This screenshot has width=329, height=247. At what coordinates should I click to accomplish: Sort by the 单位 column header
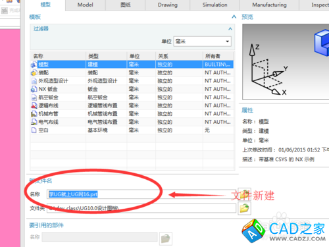coord(141,56)
